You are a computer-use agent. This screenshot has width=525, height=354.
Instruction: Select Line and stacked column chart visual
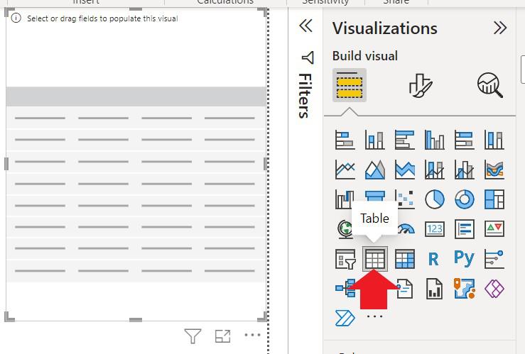(x=434, y=169)
